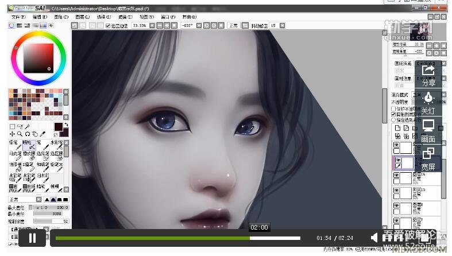Select the move tool

click(x=12, y=134)
